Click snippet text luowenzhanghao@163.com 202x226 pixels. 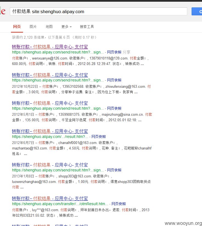pos(34,182)
